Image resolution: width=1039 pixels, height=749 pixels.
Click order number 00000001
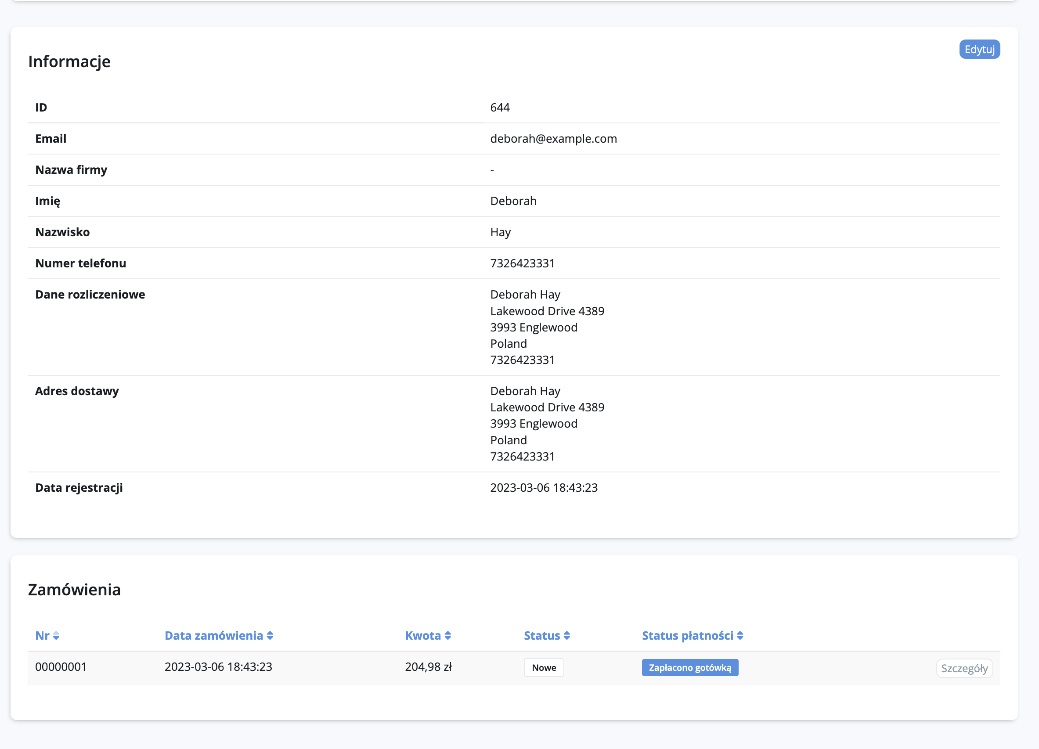click(x=61, y=666)
